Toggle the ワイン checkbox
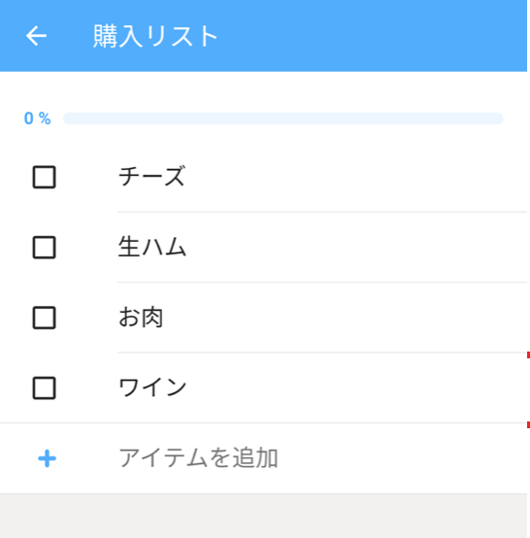Screen dimensions: 530x538 click(45, 388)
